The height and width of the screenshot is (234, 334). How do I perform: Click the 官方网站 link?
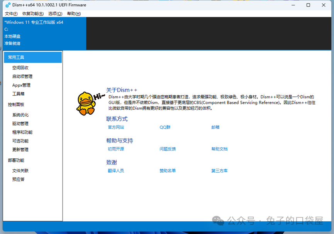click(116, 127)
